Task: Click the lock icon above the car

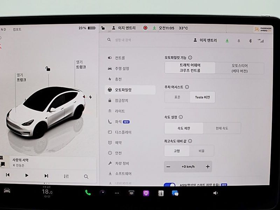Action: coord(48,69)
